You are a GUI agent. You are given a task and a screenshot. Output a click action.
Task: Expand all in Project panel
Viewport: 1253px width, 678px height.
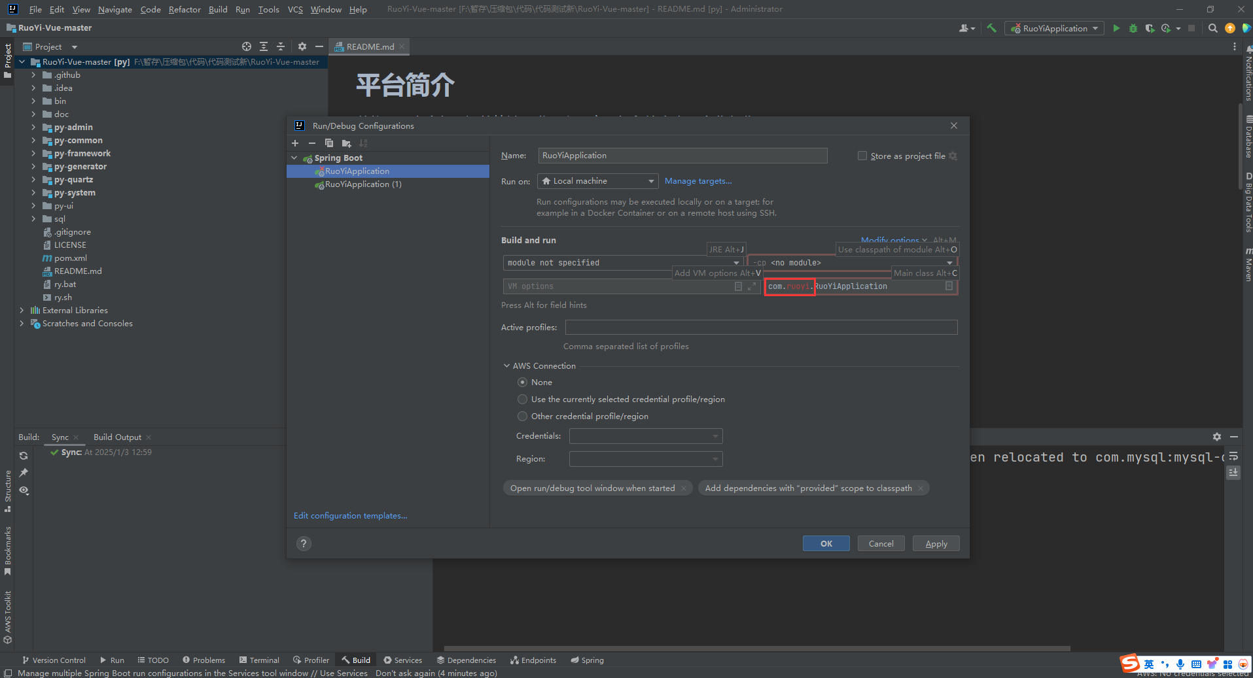(264, 46)
